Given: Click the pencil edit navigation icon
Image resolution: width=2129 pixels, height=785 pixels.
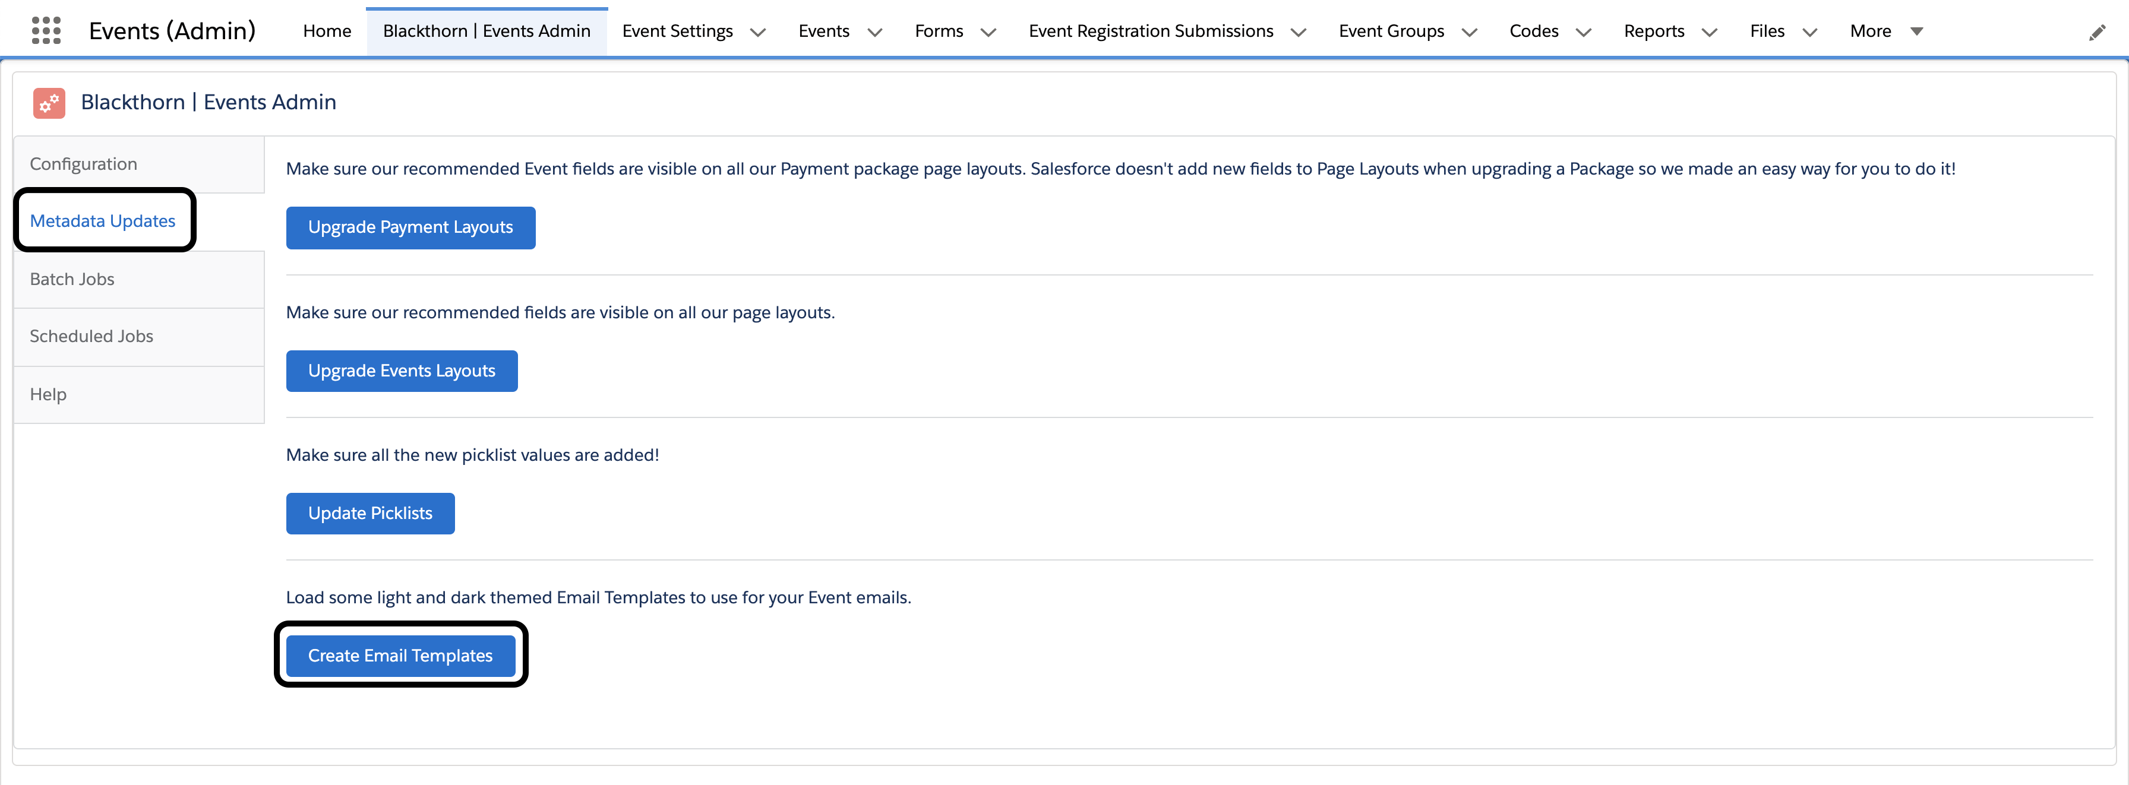Looking at the screenshot, I should (2097, 32).
